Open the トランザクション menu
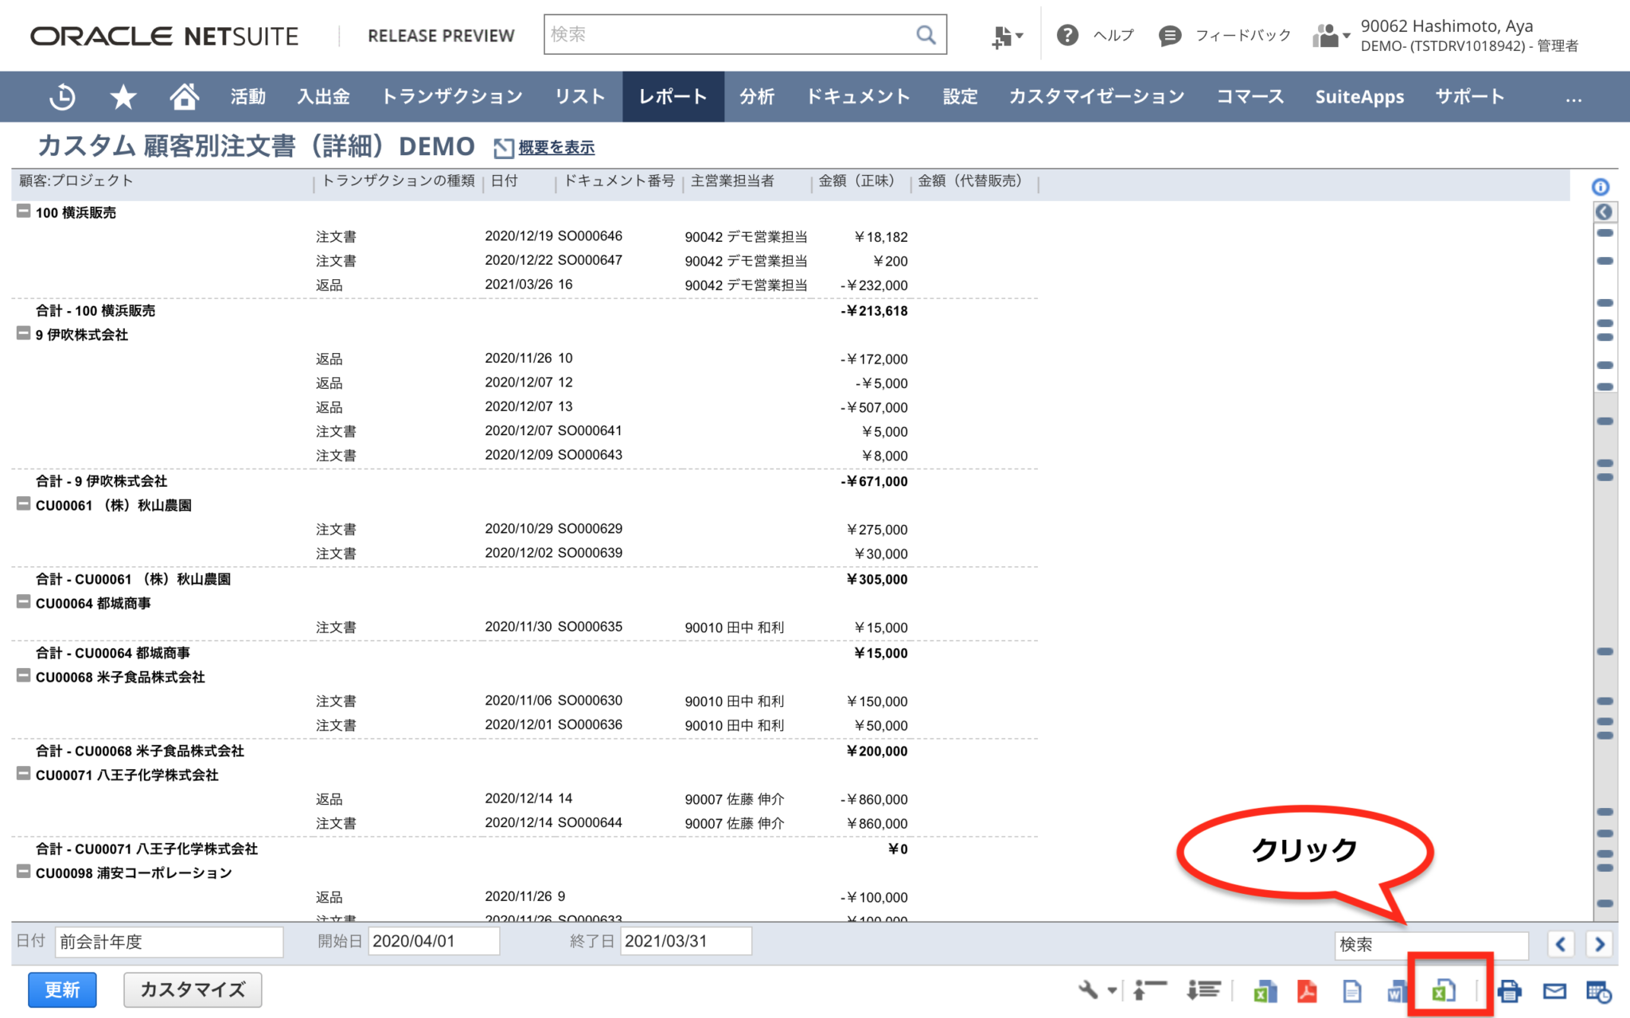Screen dimensions: 1630x1018 point(450,96)
